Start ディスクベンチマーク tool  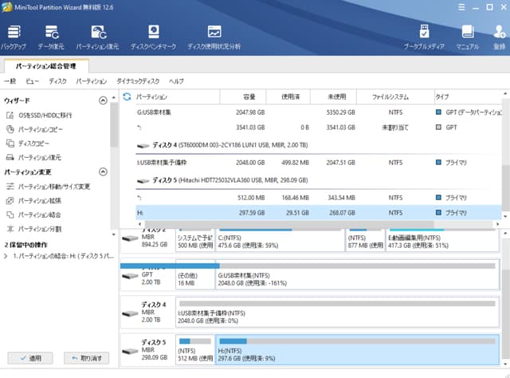click(x=154, y=37)
